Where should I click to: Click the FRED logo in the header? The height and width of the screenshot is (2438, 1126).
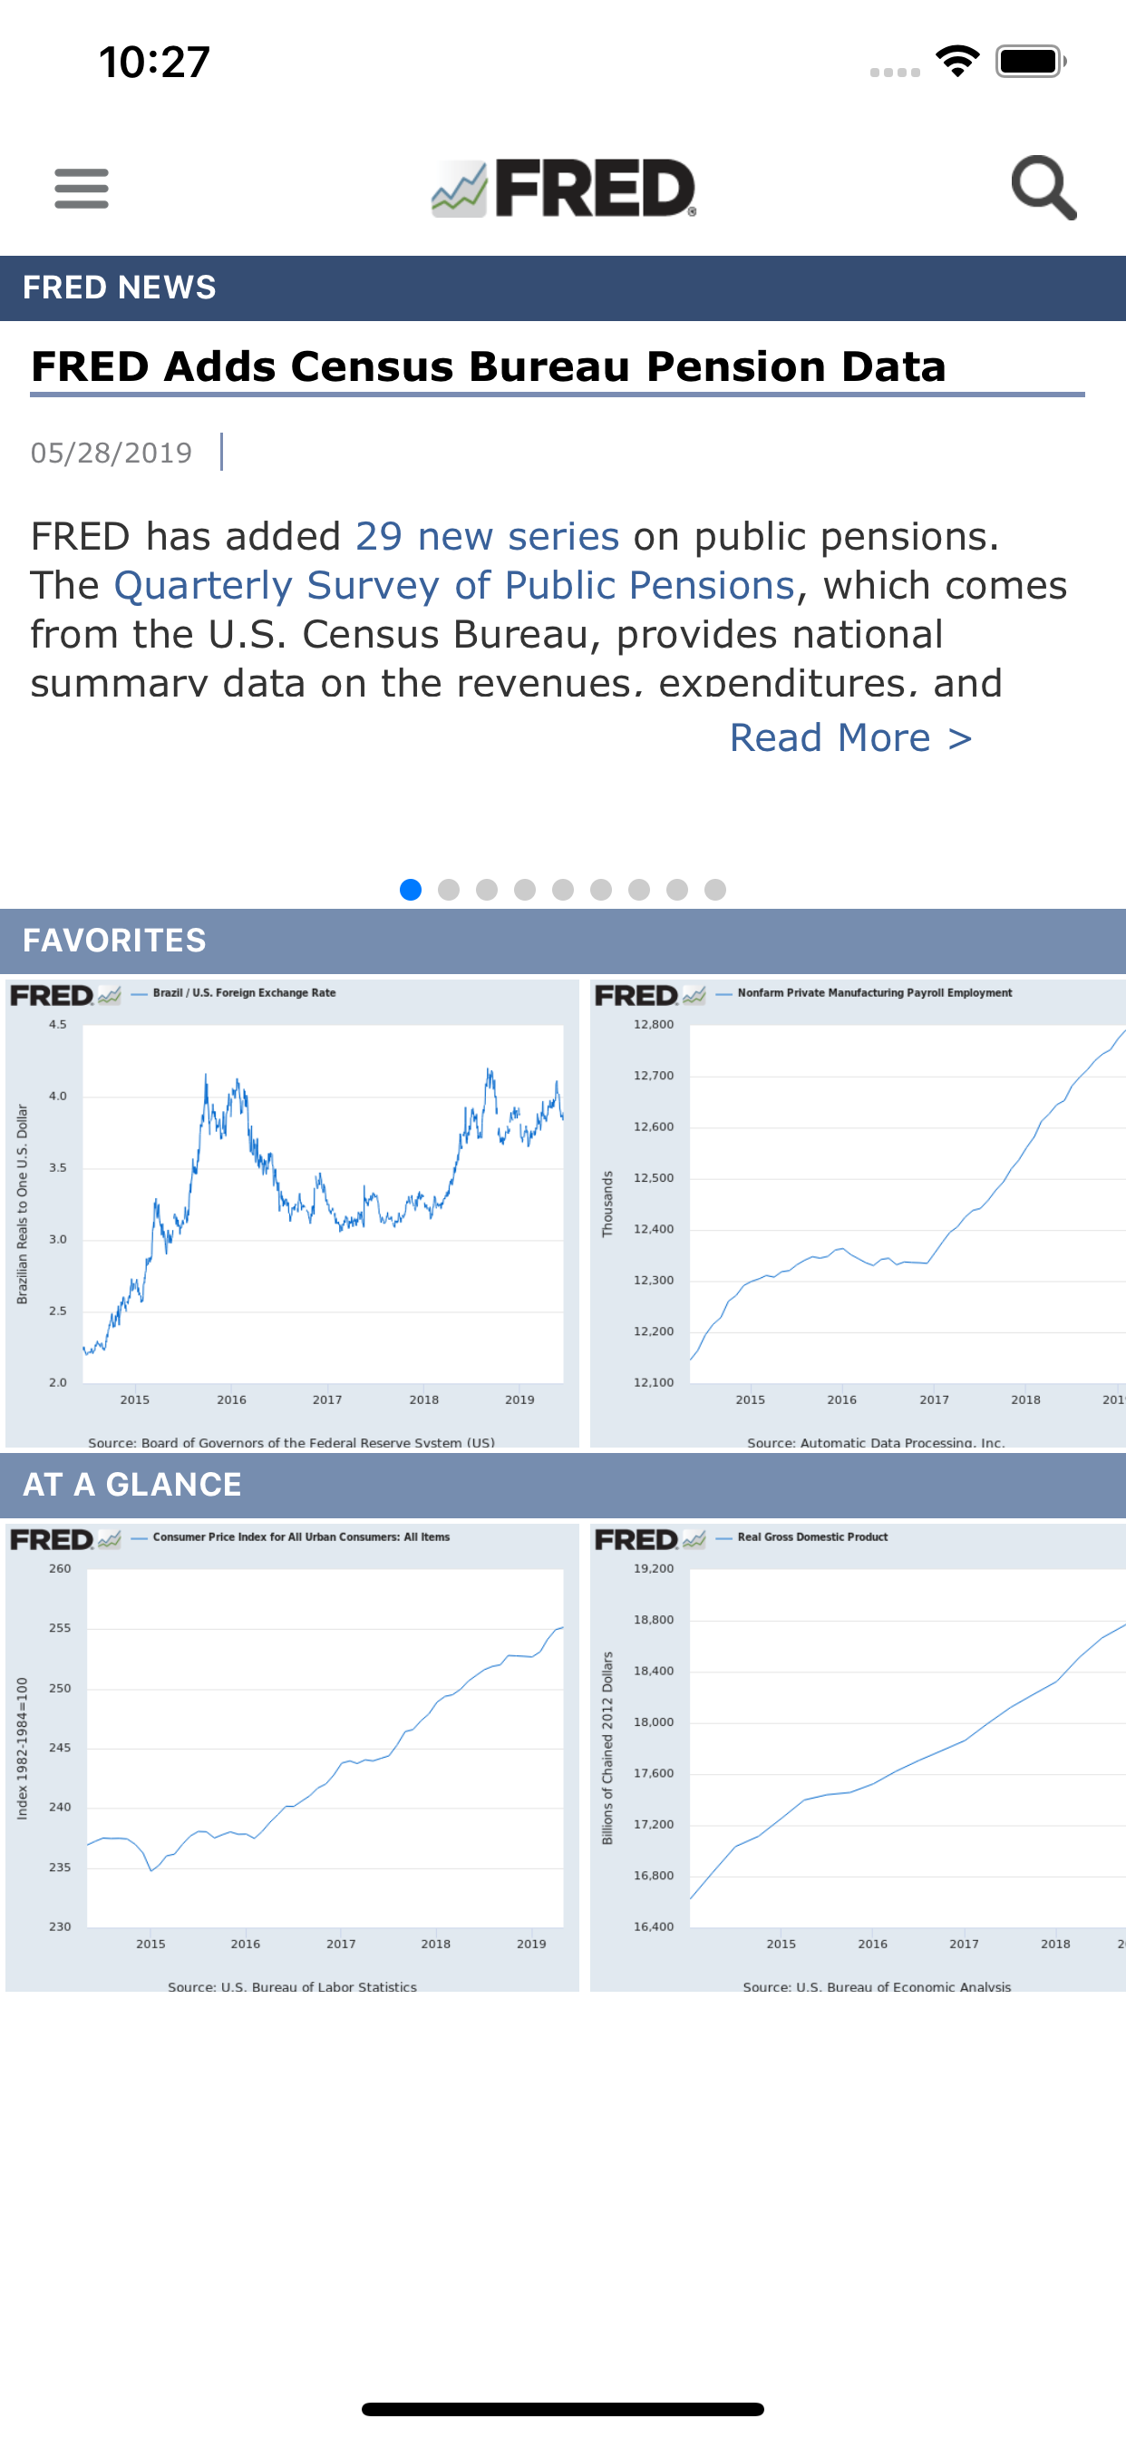(562, 190)
